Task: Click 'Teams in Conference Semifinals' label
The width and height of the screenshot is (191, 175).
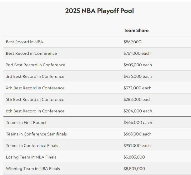Action: coord(36,134)
